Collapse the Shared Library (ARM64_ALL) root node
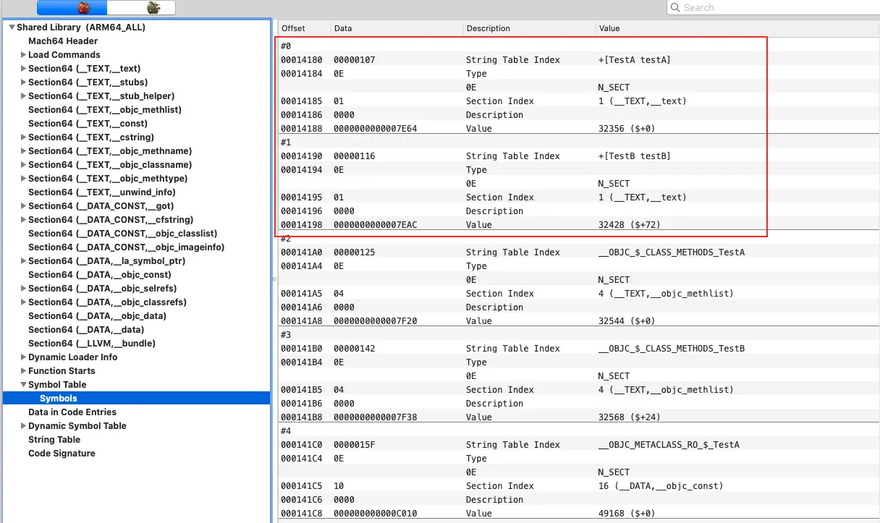This screenshot has width=880, height=523. point(12,27)
